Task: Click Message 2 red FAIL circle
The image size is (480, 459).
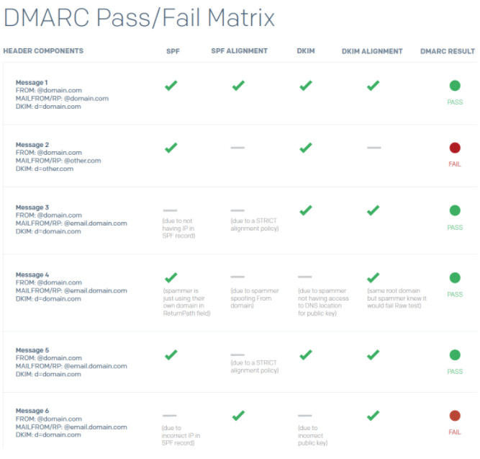Action: click(455, 148)
